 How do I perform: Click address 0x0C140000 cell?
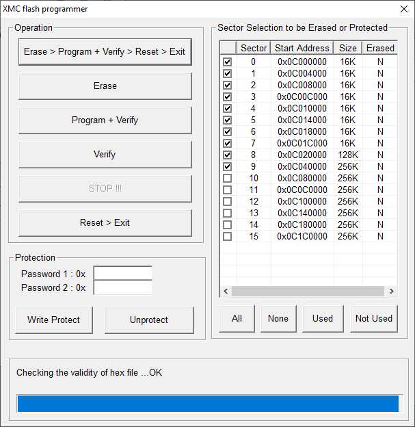point(302,213)
